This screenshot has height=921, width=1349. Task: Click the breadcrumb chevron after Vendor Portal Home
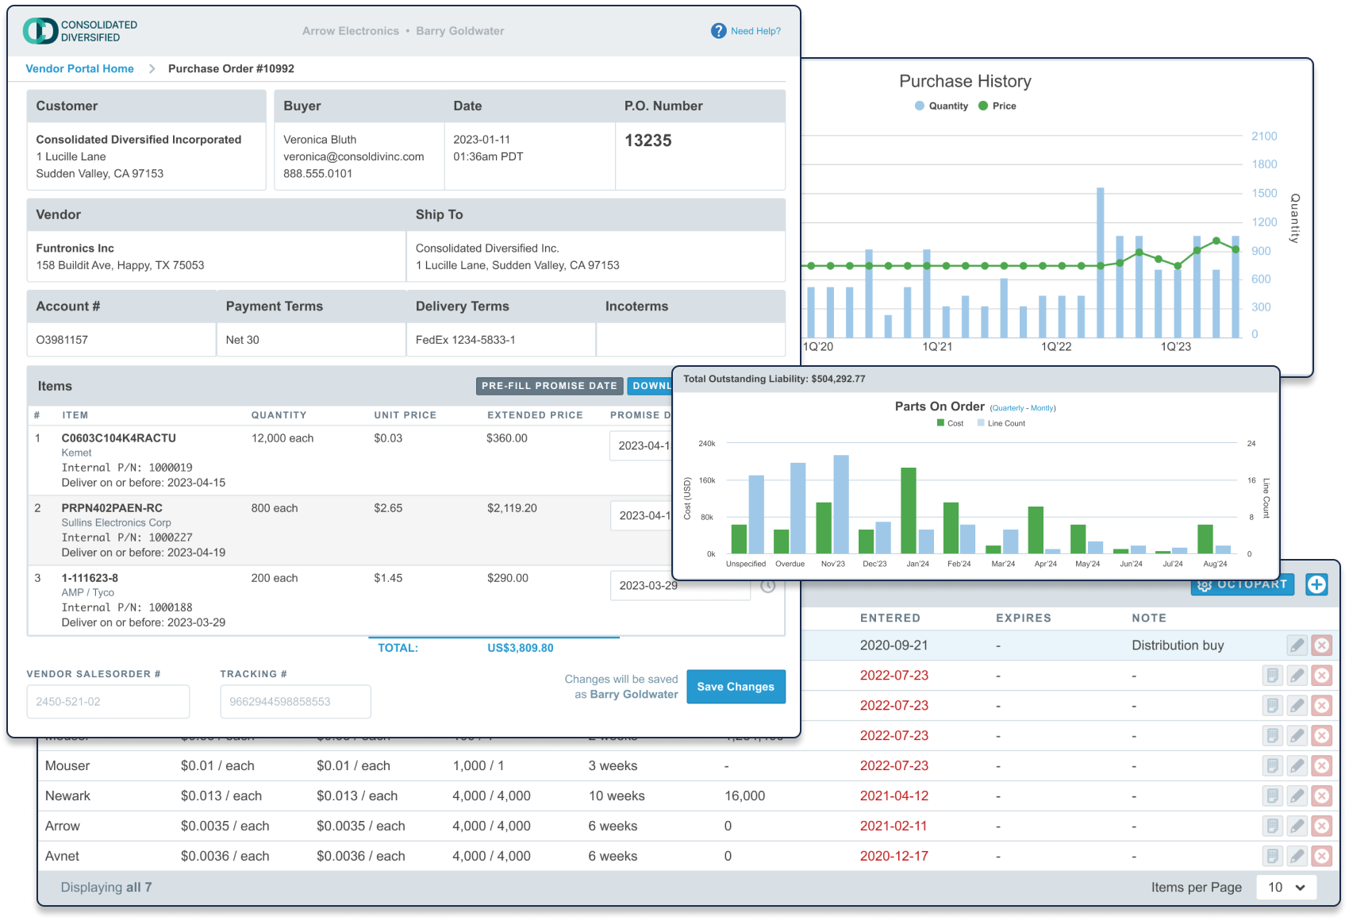pos(152,69)
